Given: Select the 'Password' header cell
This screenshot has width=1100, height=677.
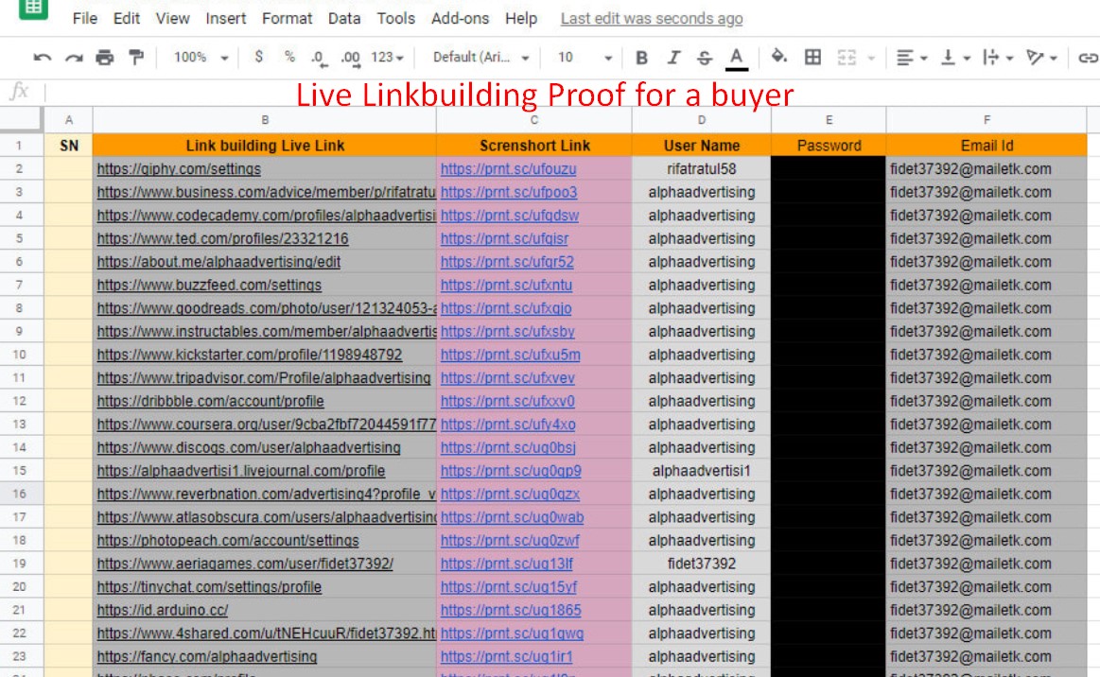Looking at the screenshot, I should point(829,146).
